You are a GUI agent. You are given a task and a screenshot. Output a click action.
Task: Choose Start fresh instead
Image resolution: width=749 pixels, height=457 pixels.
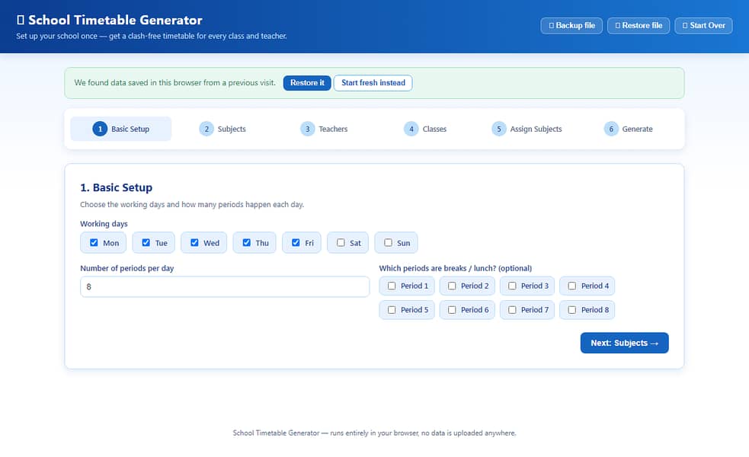(x=373, y=82)
